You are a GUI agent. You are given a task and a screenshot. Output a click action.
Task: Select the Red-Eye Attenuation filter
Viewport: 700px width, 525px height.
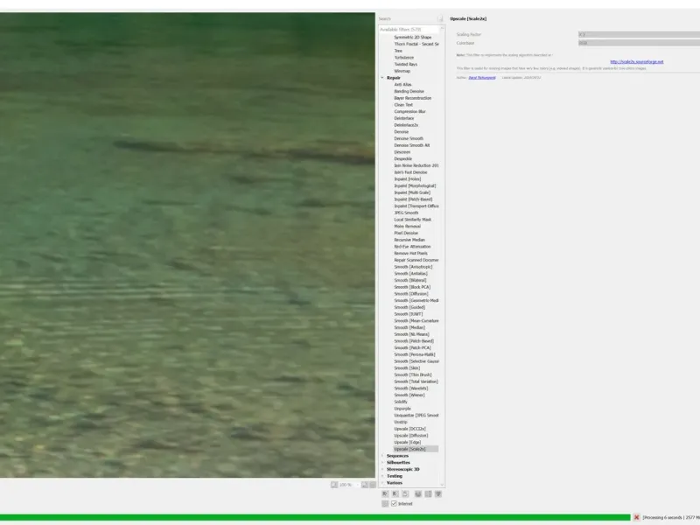(412, 247)
